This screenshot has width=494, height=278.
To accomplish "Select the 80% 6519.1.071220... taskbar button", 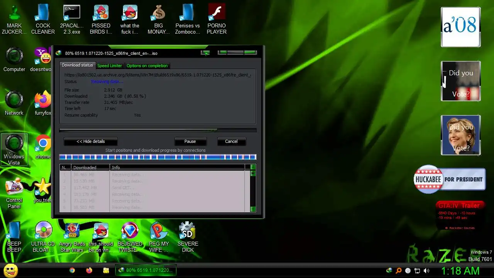I will 145,270.
